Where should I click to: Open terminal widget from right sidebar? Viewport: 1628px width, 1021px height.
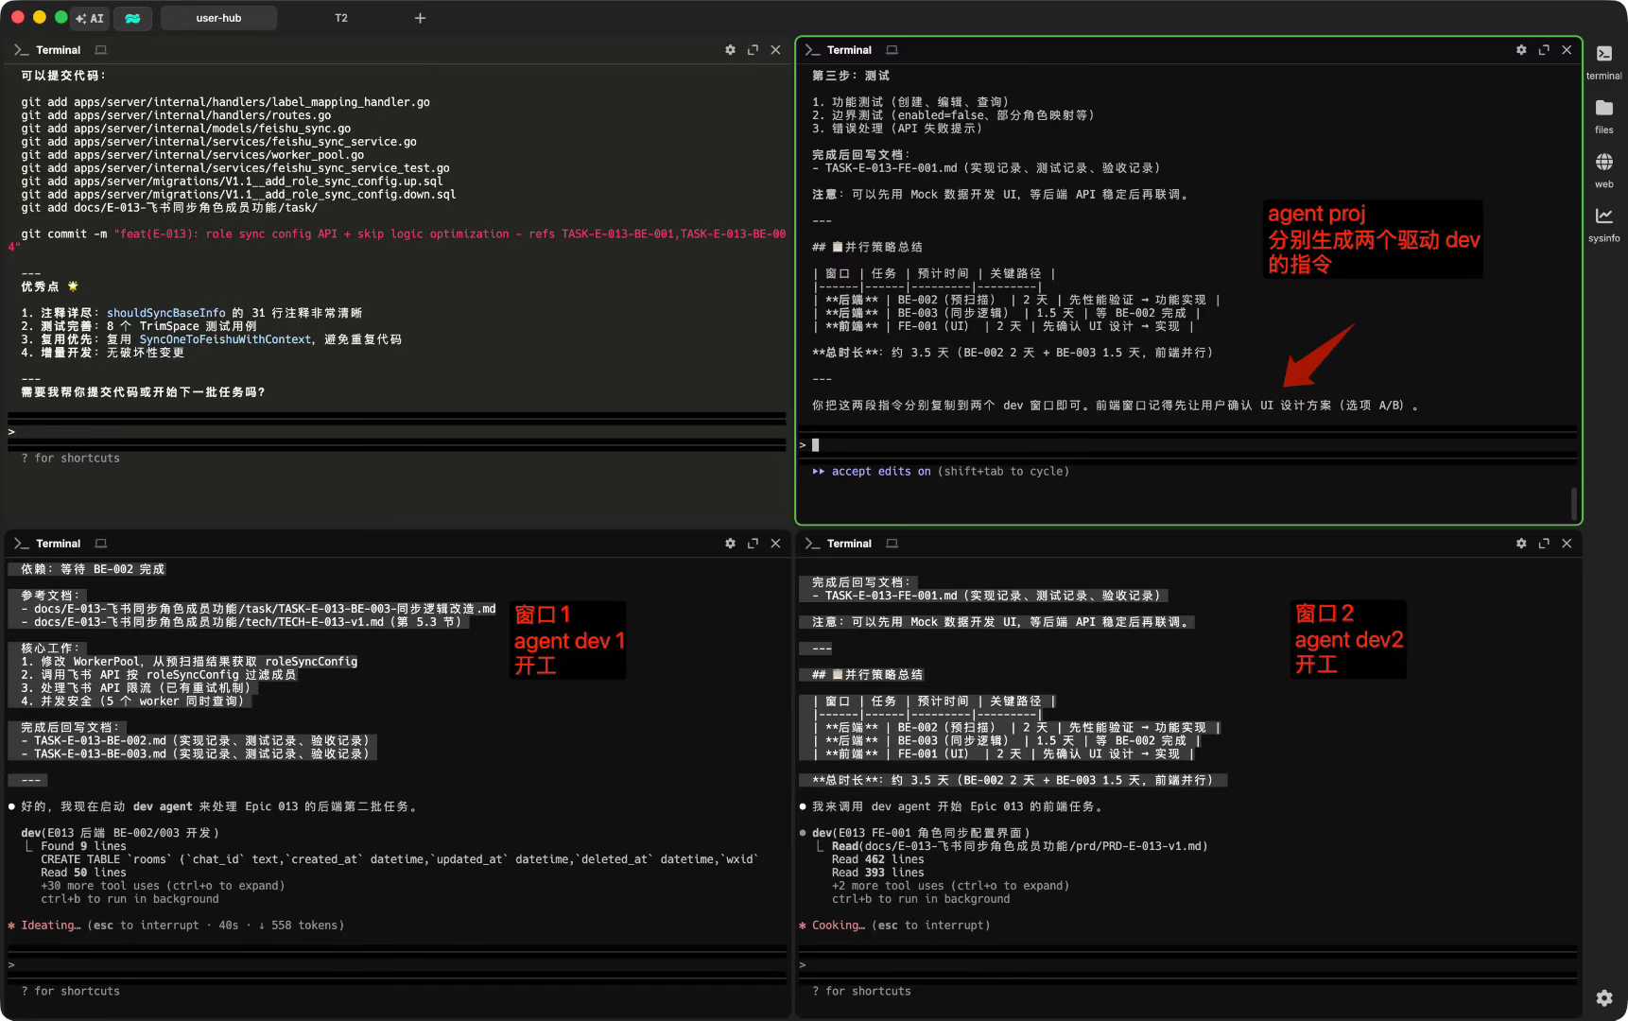coord(1603,60)
